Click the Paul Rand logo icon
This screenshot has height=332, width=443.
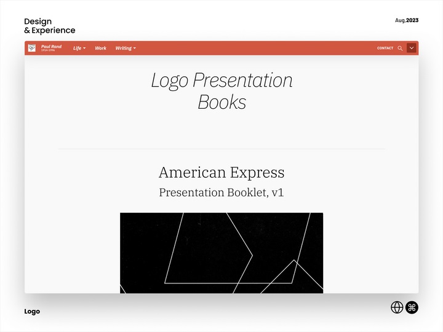click(31, 48)
